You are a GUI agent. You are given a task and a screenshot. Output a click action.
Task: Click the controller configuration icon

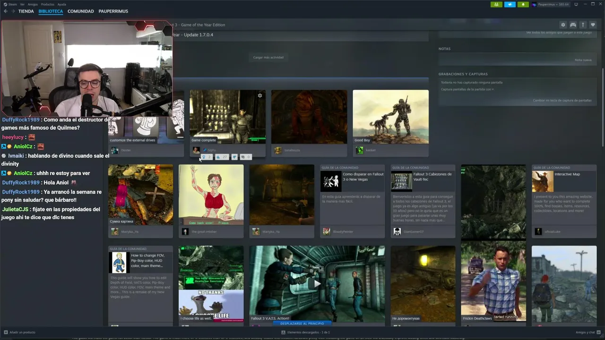point(573,25)
